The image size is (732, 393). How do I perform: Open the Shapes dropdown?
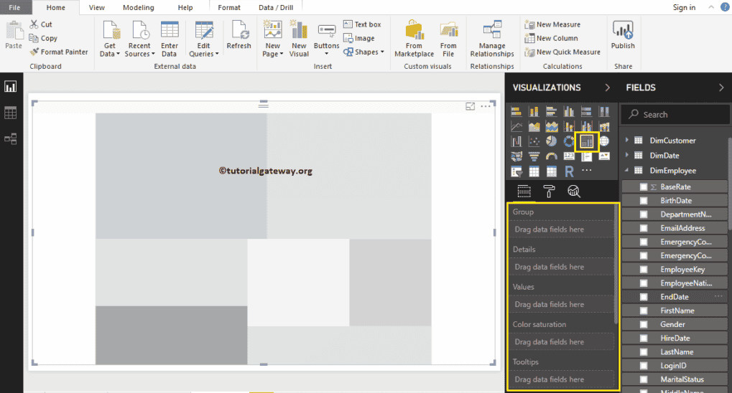[x=363, y=52]
